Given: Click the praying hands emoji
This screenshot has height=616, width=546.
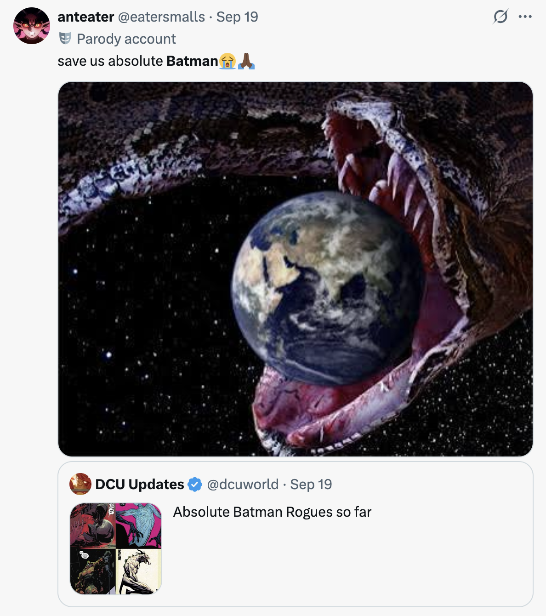Looking at the screenshot, I should coord(246,61).
